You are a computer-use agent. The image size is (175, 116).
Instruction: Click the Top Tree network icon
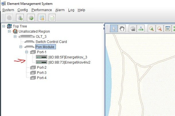coord(9,26)
